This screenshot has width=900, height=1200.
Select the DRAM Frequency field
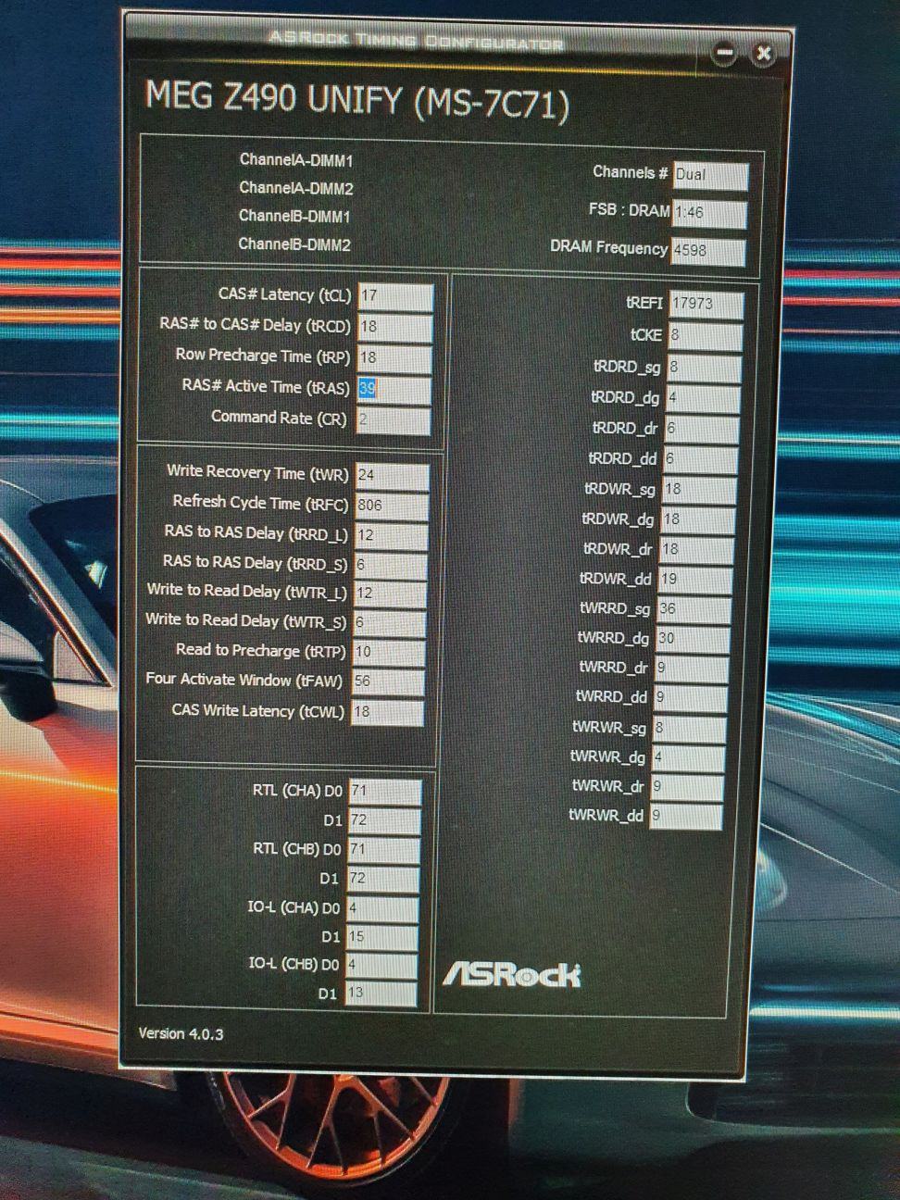pyautogui.click(x=708, y=251)
